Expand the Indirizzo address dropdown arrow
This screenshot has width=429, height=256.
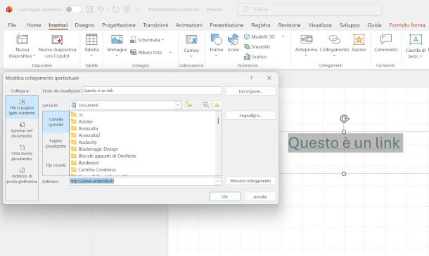coord(218,181)
